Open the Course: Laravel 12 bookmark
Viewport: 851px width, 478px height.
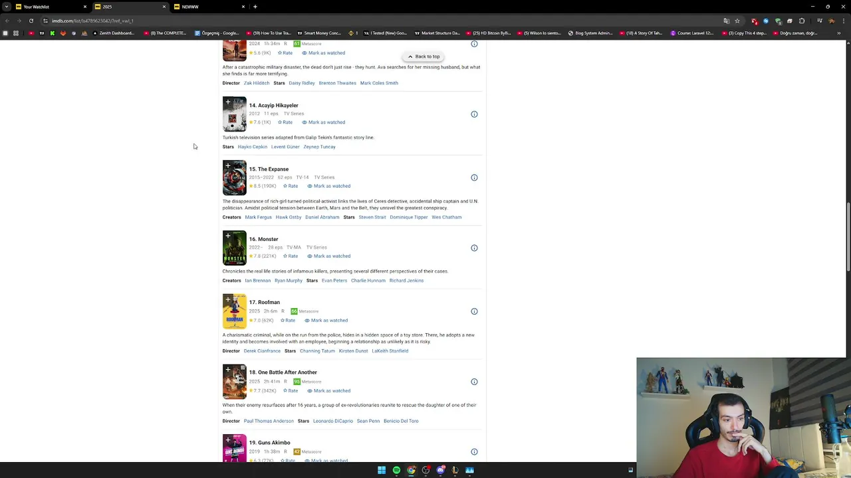click(x=692, y=33)
